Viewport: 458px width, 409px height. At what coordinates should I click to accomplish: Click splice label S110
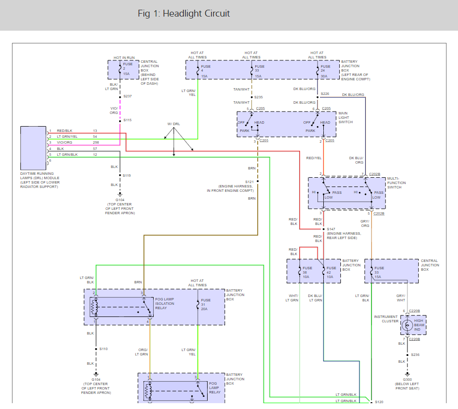(x=104, y=349)
